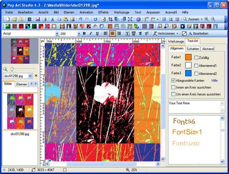
Task: Show hidden items of the effects toolbar
Action: 226,27
